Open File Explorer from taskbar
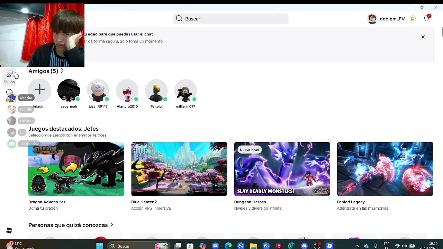 [253, 246]
